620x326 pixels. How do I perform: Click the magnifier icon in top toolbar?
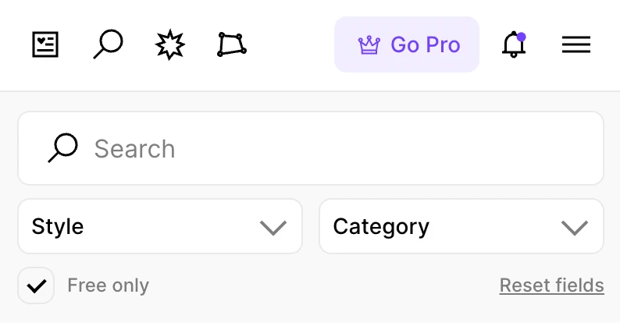pos(108,44)
